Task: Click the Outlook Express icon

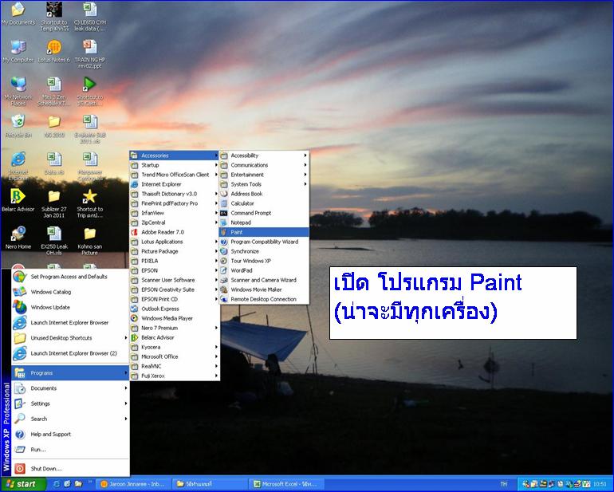Action: click(134, 309)
